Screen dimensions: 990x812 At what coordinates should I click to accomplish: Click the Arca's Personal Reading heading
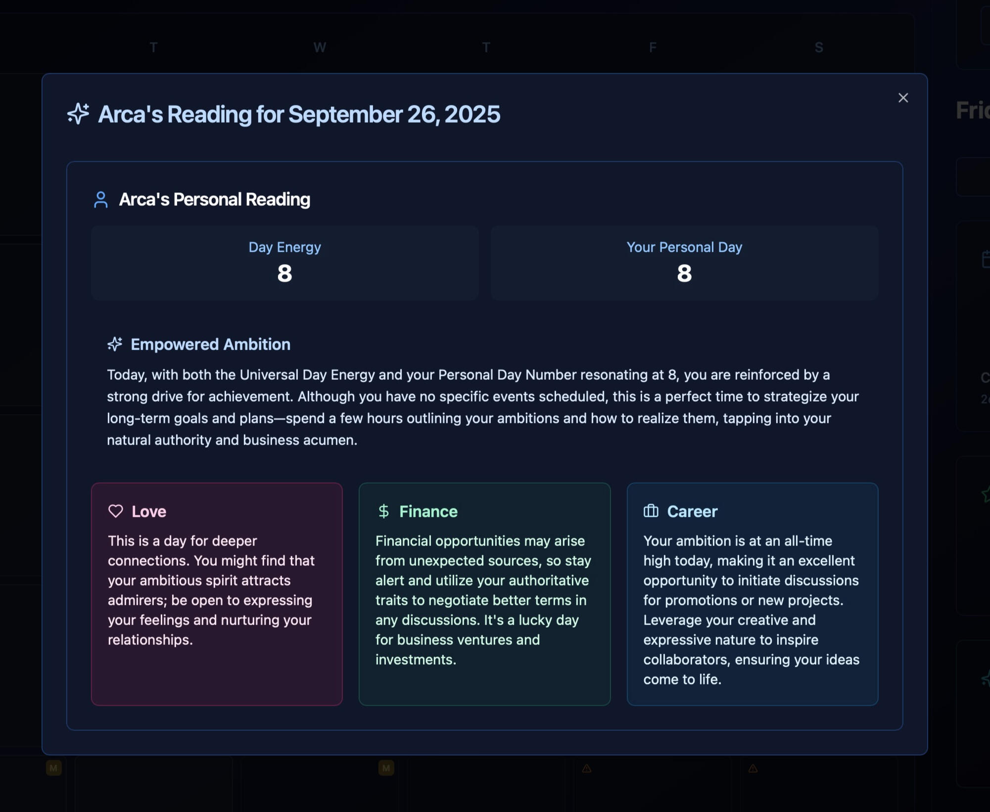[x=215, y=200]
